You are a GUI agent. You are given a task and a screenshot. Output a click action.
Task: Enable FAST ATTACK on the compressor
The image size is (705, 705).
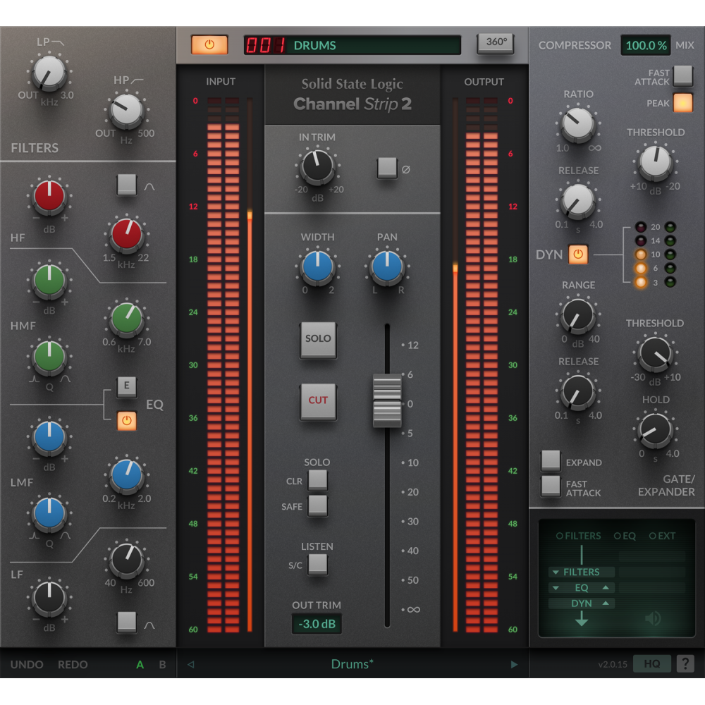tap(681, 75)
